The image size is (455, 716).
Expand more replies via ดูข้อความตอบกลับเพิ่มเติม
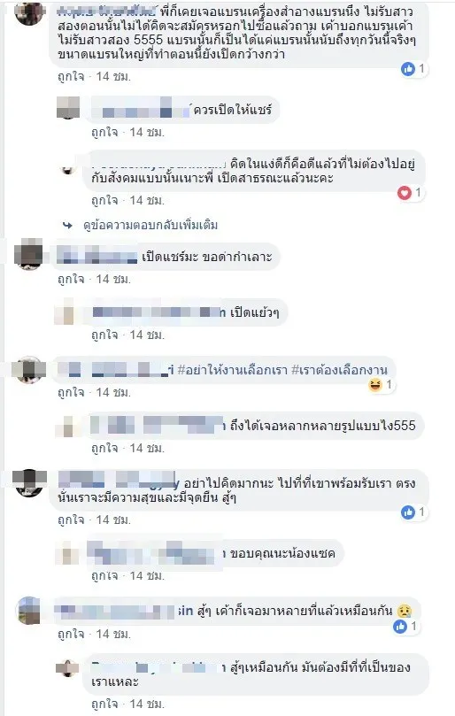pos(150,225)
